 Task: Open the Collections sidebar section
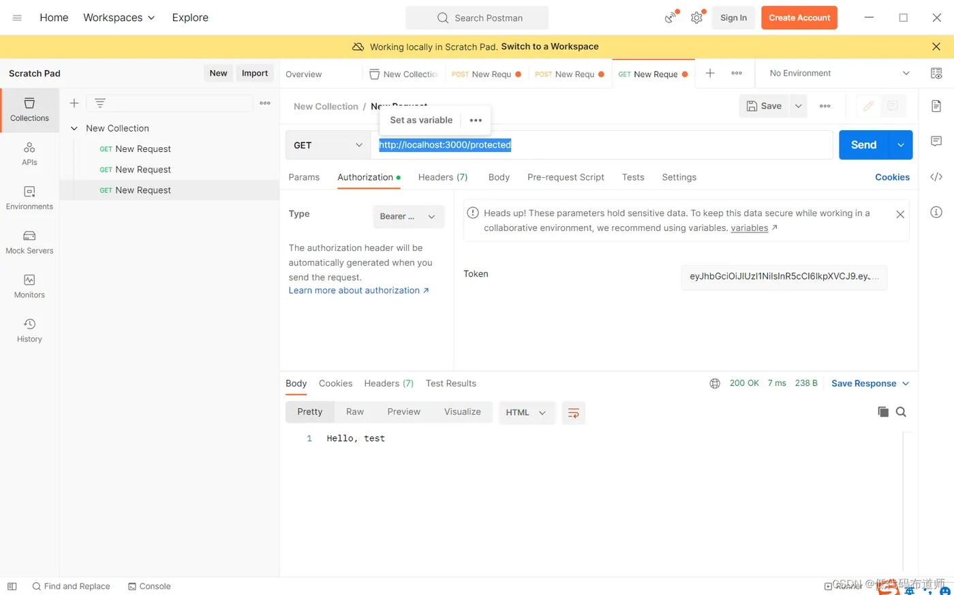[x=29, y=109]
